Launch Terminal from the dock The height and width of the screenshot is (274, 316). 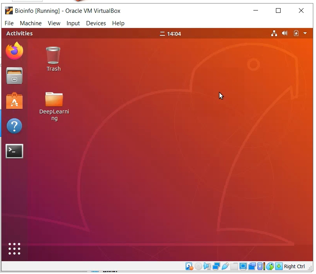pos(14,151)
